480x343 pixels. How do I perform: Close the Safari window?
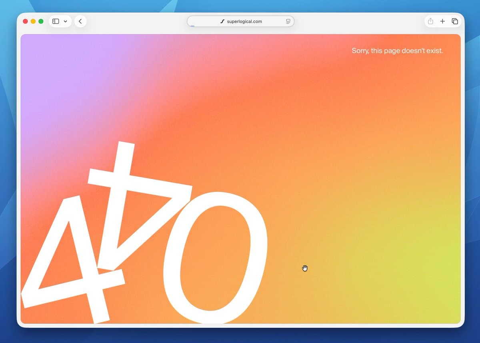pos(26,21)
